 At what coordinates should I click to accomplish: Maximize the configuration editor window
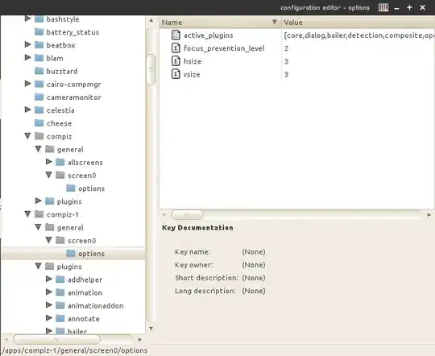click(409, 7)
